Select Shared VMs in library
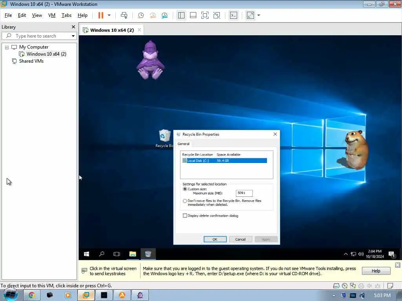402x301 pixels. [31, 61]
